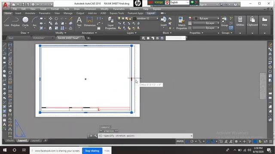275x154 pixels.
Task: Open the ByLayer linetype dropdown
Action: pos(206,28)
